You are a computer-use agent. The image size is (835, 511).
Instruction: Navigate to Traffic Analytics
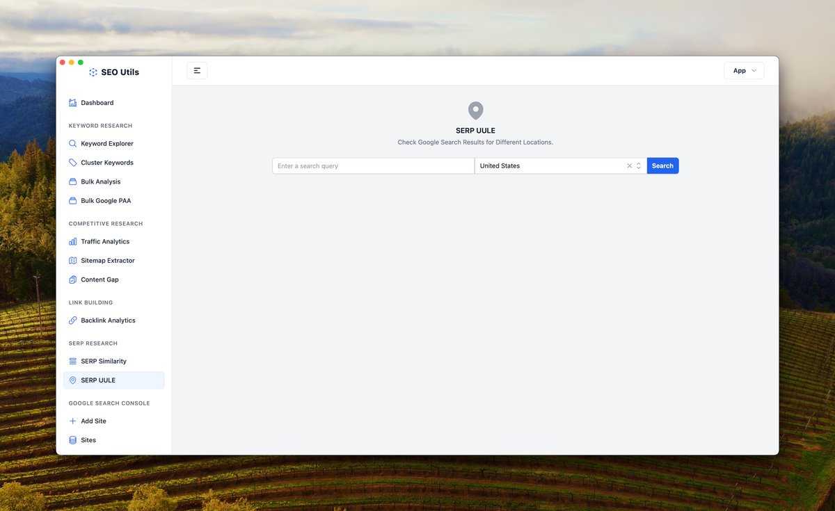114,241
